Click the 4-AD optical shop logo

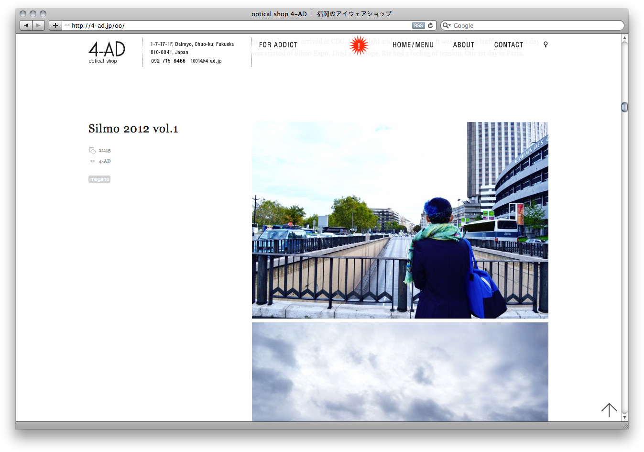107,52
